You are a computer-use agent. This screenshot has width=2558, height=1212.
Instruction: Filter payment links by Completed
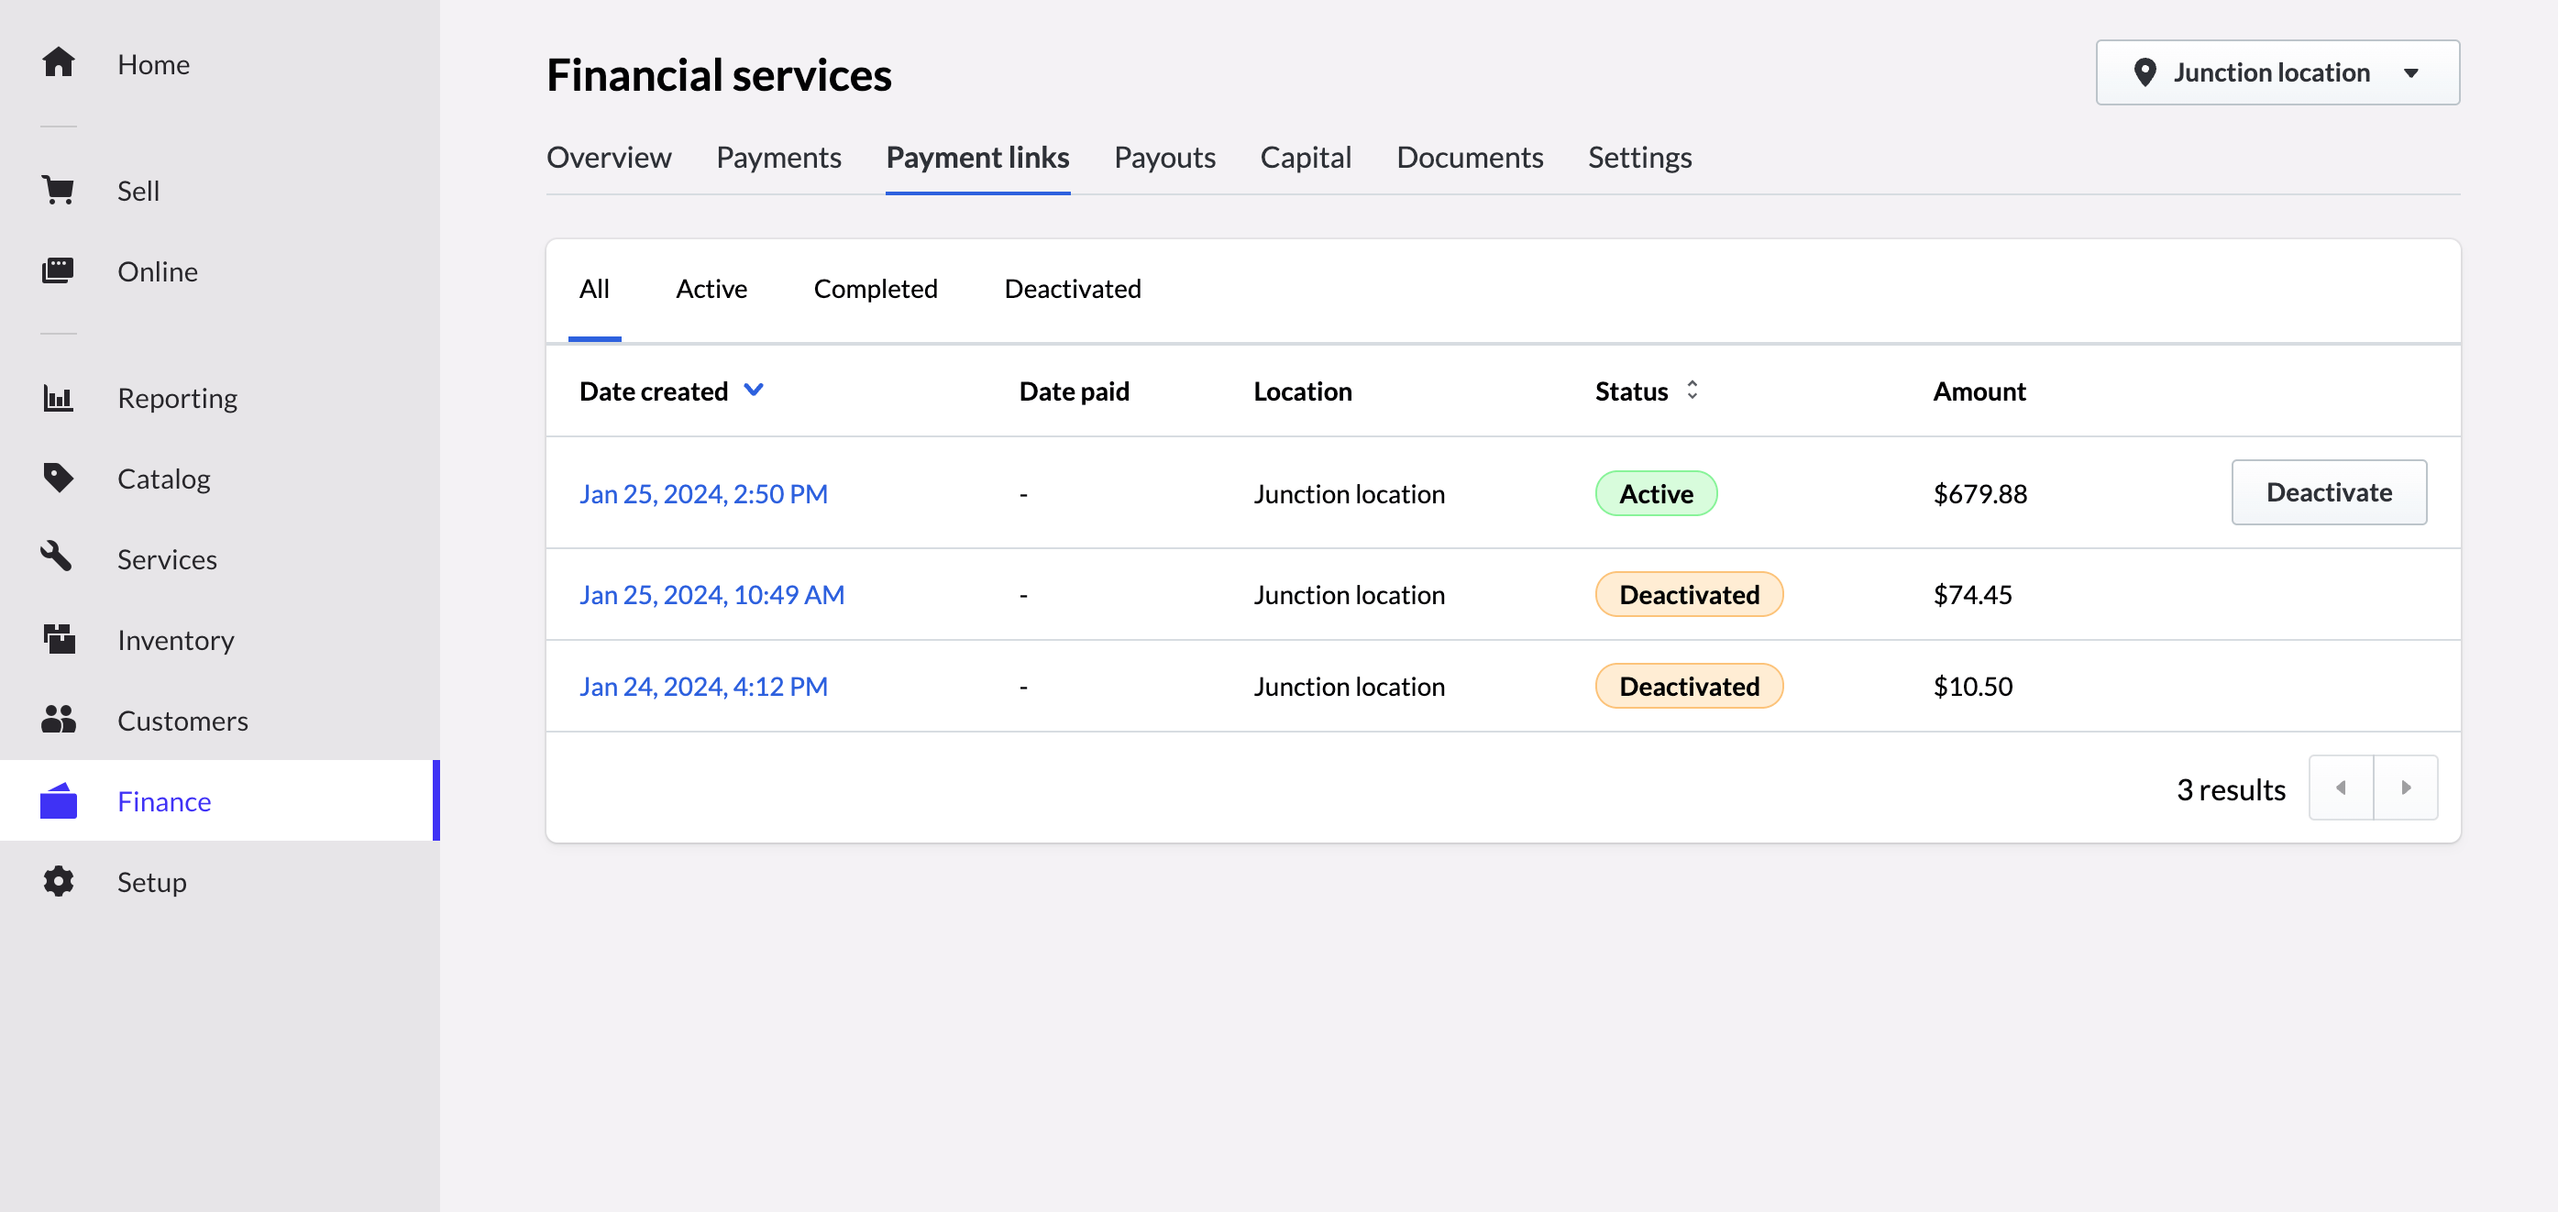tap(875, 289)
